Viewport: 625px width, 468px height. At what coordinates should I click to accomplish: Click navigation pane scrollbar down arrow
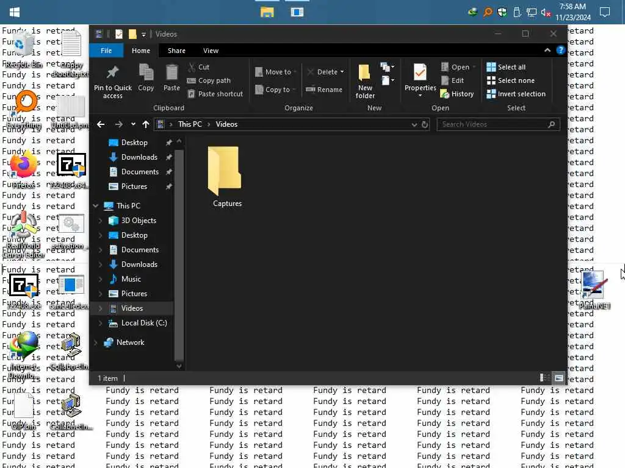[179, 366]
